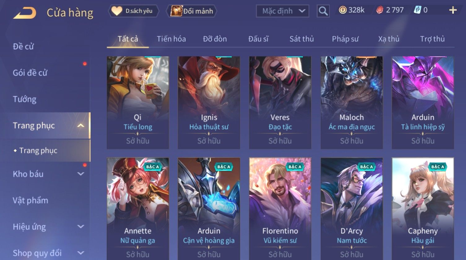Switch to the Sát thủ tab
Viewport: 466px width, 260px height.
pyautogui.click(x=302, y=39)
